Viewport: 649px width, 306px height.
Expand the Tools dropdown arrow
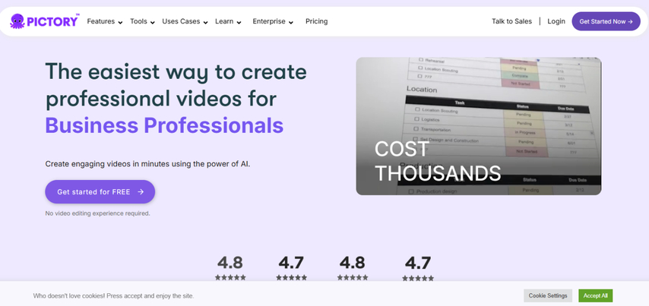click(x=152, y=22)
